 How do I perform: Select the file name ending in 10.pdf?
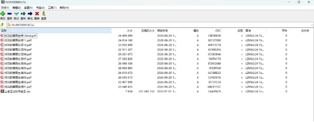(18, 45)
